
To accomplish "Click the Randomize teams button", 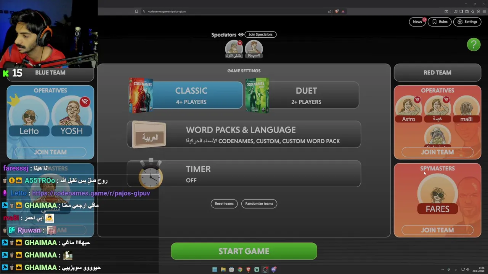I will tap(259, 204).
